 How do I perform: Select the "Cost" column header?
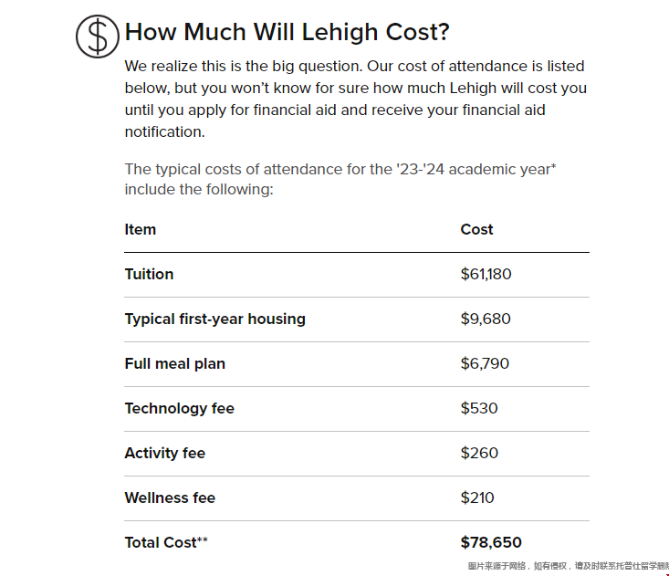[x=476, y=229]
